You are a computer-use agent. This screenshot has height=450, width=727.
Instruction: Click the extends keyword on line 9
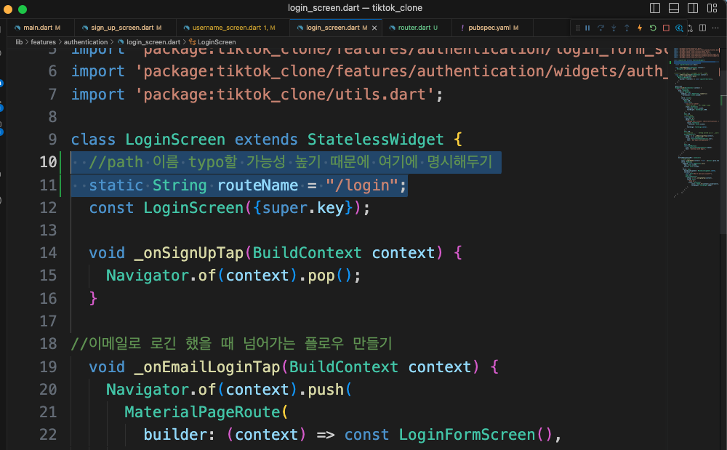pyautogui.click(x=266, y=140)
